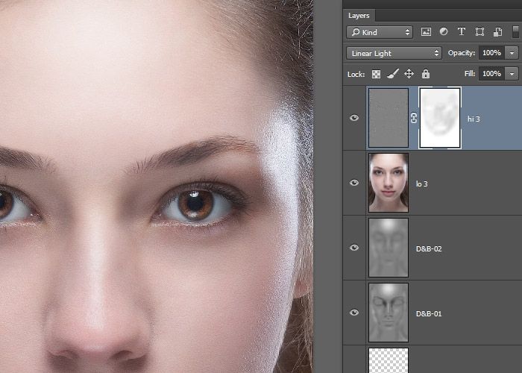Select the D&B-02 layer thumbnail
The width and height of the screenshot is (522, 373).
(389, 248)
